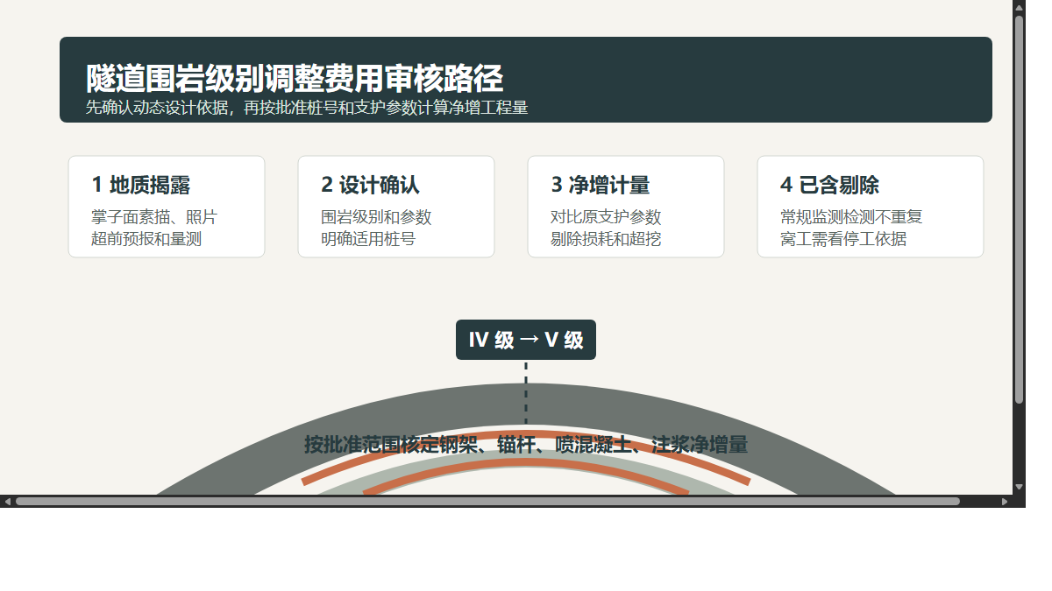The width and height of the screenshot is (1052, 591).
Task: Click the text 窝工需看停工依据
Action: (843, 238)
